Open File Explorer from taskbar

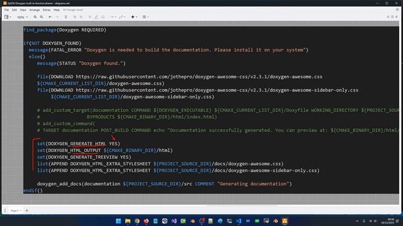point(128,221)
